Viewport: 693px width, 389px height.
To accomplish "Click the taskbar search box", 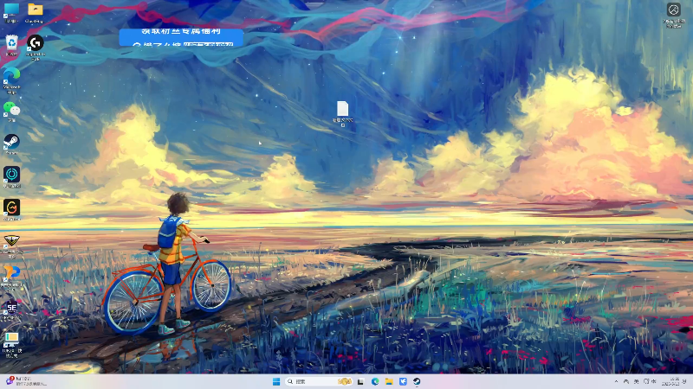I will (x=318, y=381).
